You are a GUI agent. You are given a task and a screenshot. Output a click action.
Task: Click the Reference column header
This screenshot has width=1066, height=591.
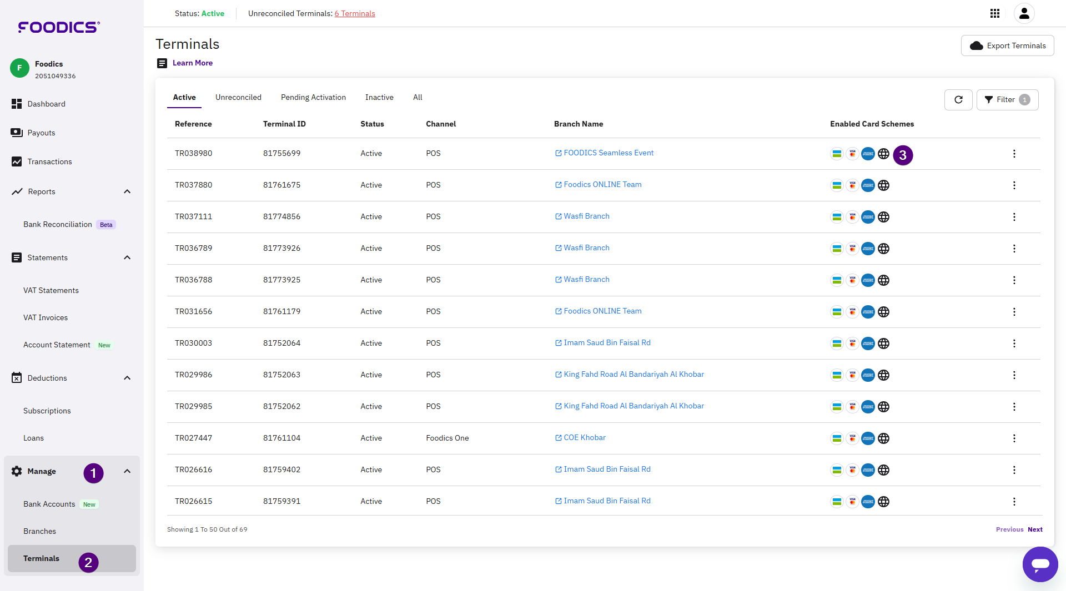(193, 124)
